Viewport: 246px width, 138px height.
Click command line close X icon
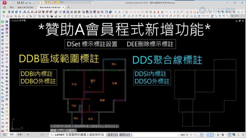click(43, 135)
